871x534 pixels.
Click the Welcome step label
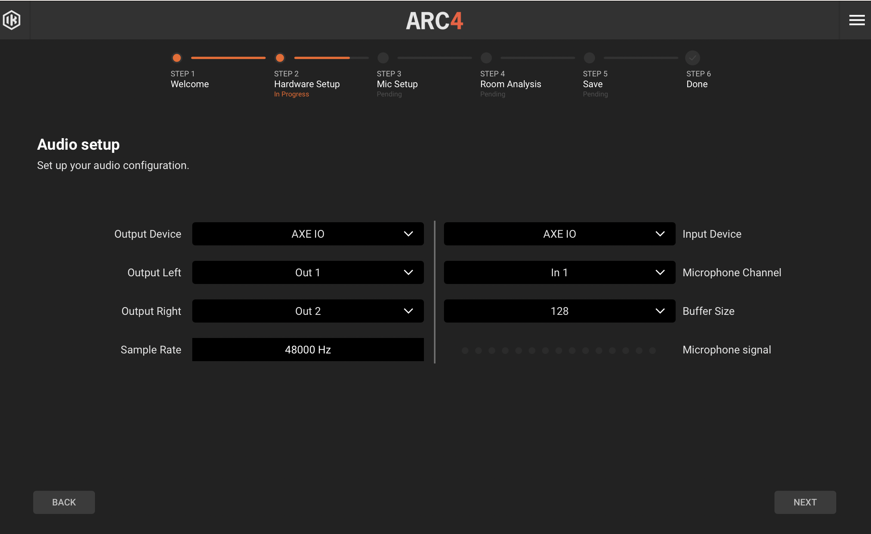click(x=190, y=84)
